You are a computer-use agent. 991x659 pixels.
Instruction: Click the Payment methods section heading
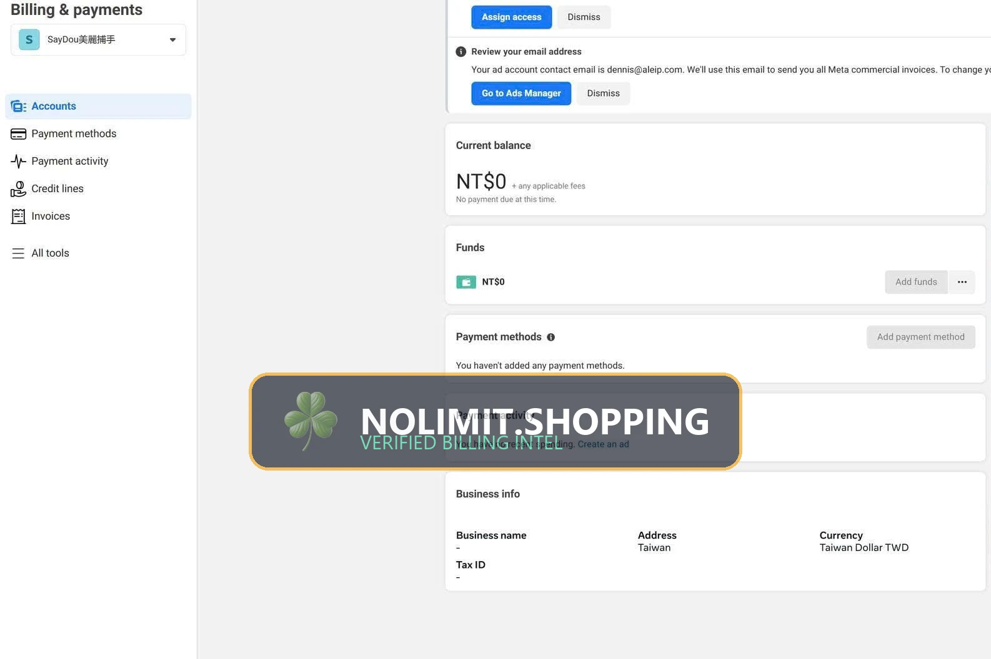pos(499,337)
